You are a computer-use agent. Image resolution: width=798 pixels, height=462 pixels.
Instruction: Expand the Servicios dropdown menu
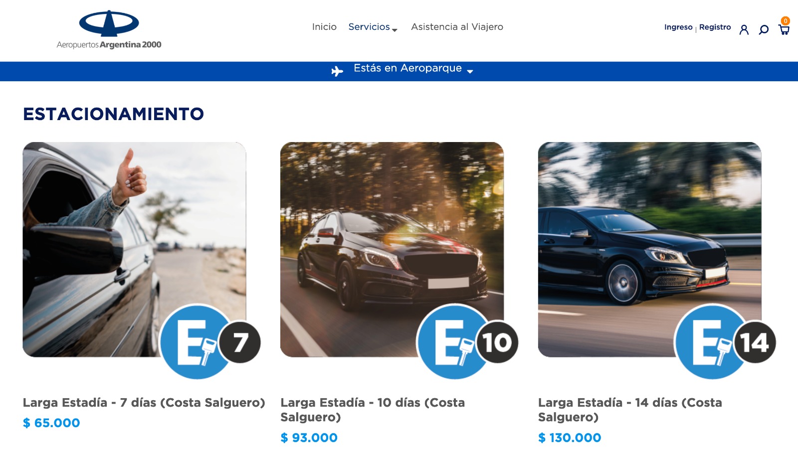tap(373, 27)
